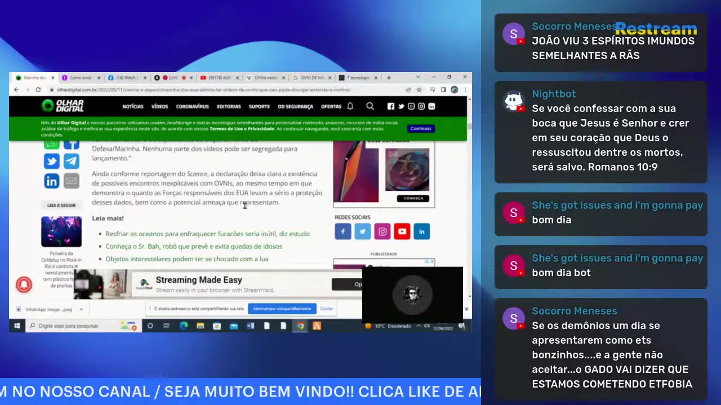Open the Suporte menu
The width and height of the screenshot is (721, 405).
(259, 106)
